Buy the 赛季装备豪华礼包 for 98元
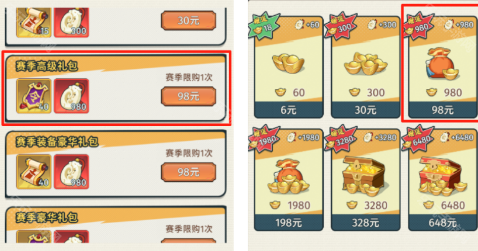 tap(188, 172)
